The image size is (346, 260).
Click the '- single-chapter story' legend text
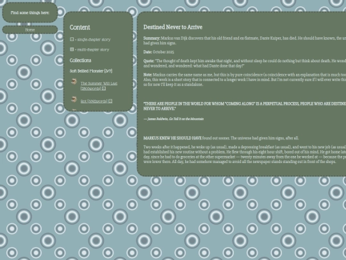[93, 40]
